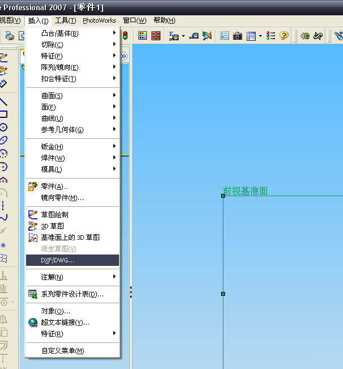
Task: Click the viewport layout window icon
Action: click(x=251, y=36)
